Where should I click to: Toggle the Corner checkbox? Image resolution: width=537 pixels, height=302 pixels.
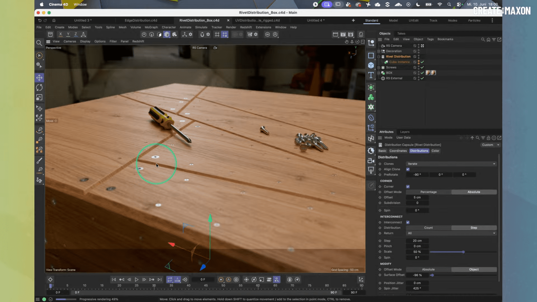pos(408,187)
